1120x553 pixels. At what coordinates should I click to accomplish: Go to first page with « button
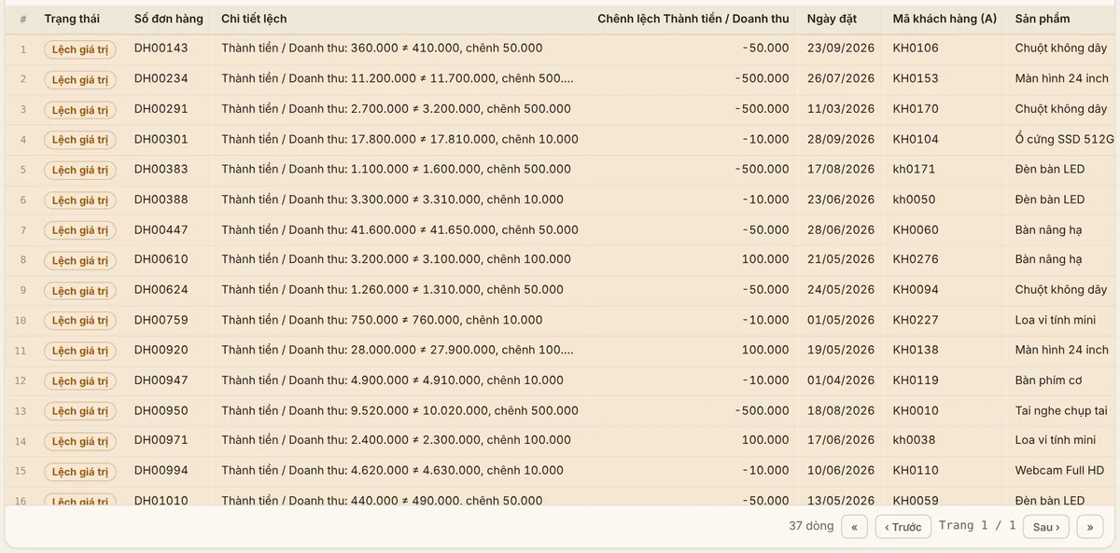pos(854,527)
